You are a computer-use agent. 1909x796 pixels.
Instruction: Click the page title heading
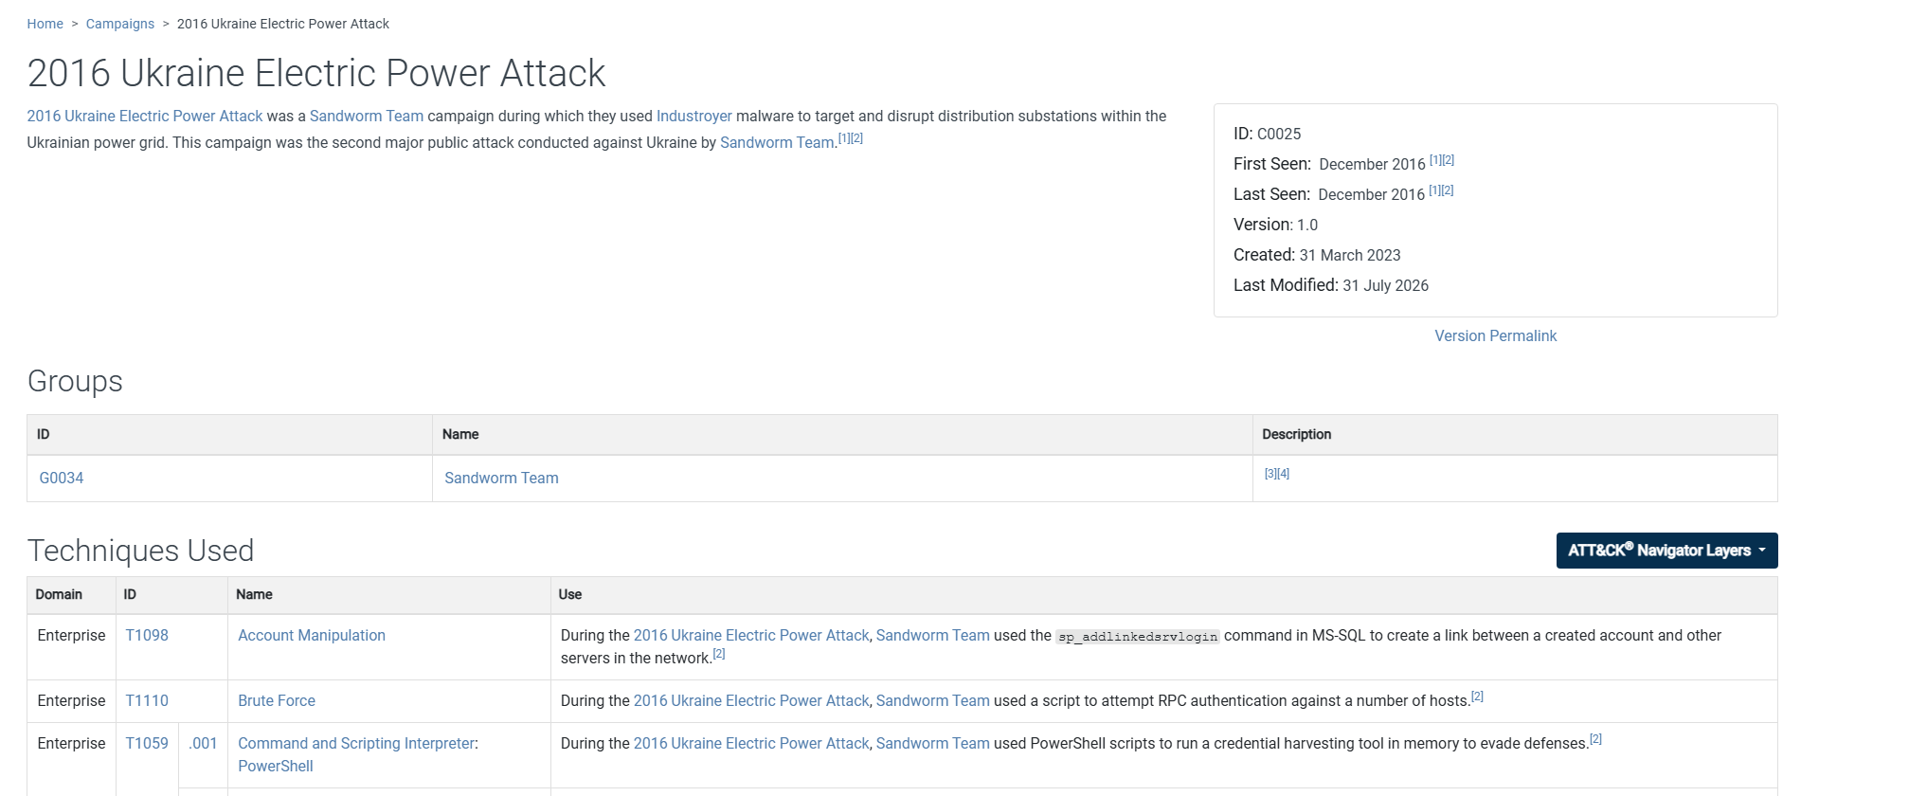316,73
